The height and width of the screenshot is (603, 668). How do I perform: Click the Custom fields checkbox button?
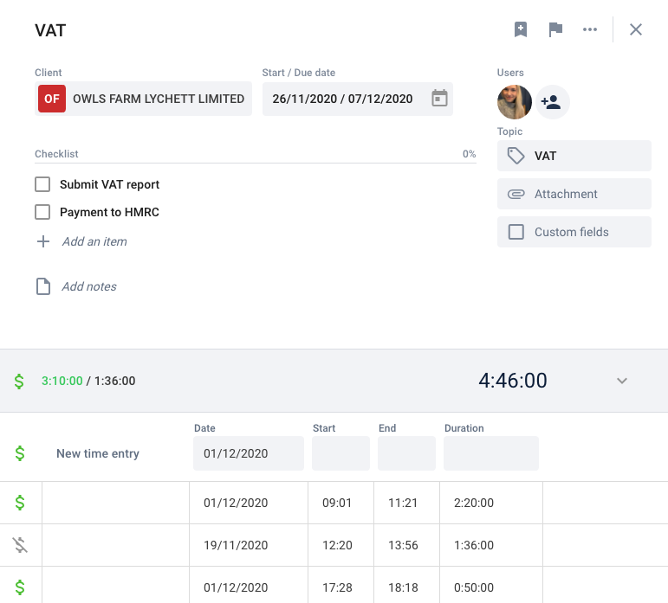tap(574, 232)
